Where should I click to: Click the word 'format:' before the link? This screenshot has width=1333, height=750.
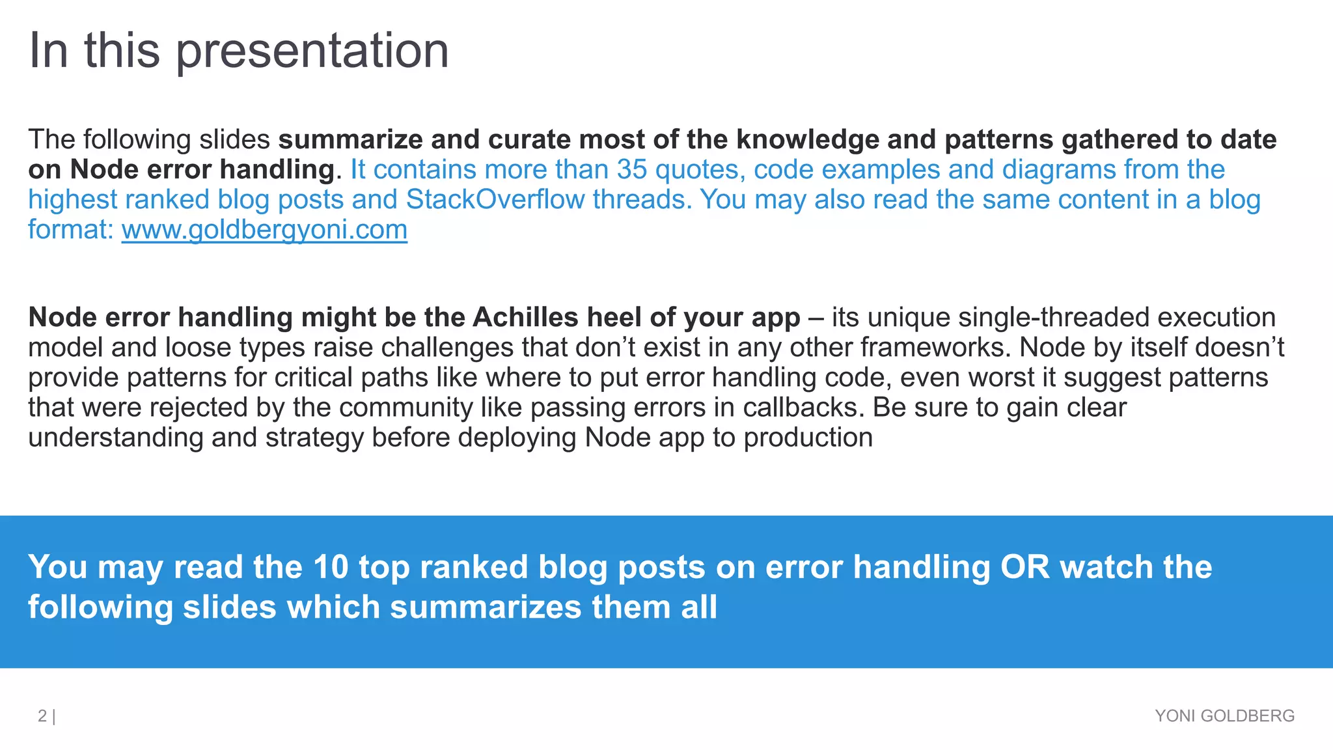pyautogui.click(x=72, y=230)
